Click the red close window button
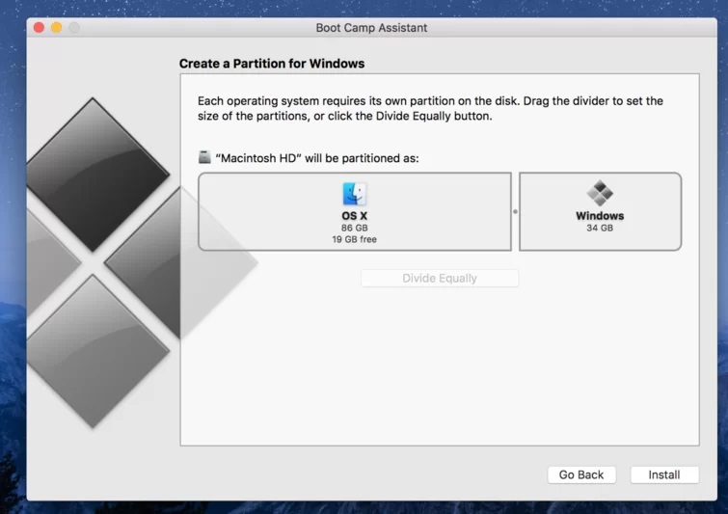Viewport: 728px width, 514px height. click(x=39, y=27)
